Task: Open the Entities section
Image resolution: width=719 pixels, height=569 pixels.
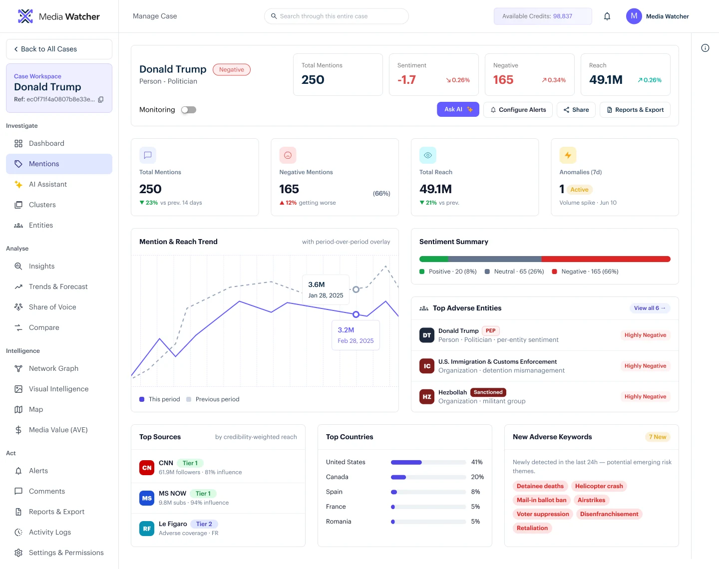Action: pos(59,225)
